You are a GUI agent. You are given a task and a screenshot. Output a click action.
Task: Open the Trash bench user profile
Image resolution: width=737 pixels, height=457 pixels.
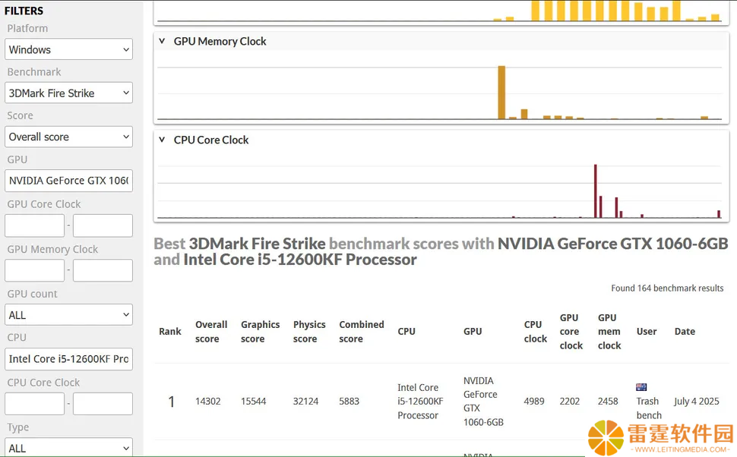tap(649, 408)
